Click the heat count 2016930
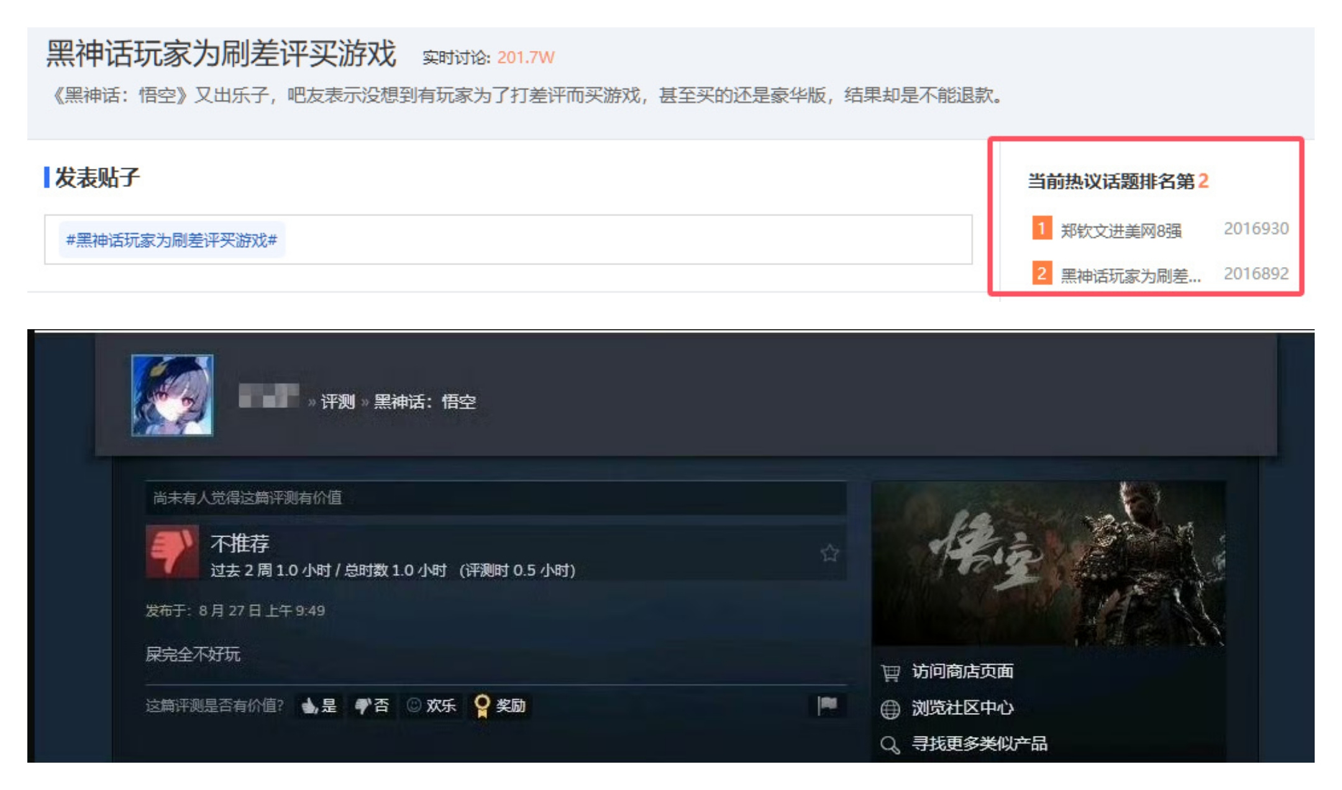Viewport: 1342px width, 790px height. (x=1256, y=229)
